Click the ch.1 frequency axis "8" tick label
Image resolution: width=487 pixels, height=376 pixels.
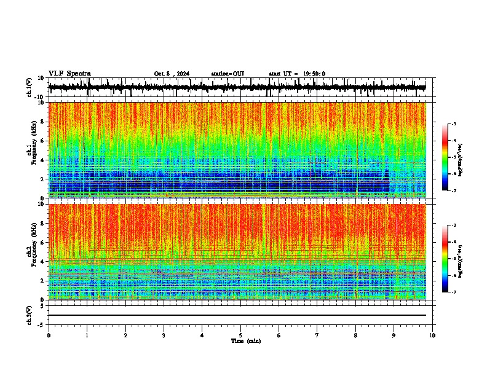click(x=43, y=122)
